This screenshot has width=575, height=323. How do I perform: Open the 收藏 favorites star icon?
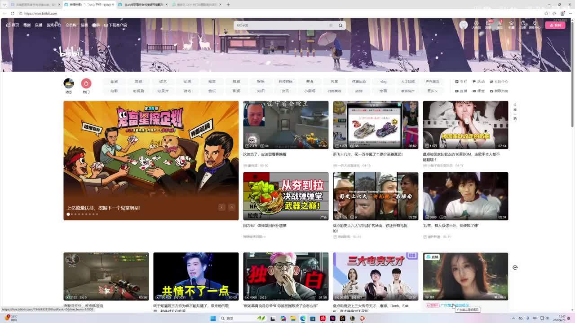pyautogui.click(x=511, y=25)
